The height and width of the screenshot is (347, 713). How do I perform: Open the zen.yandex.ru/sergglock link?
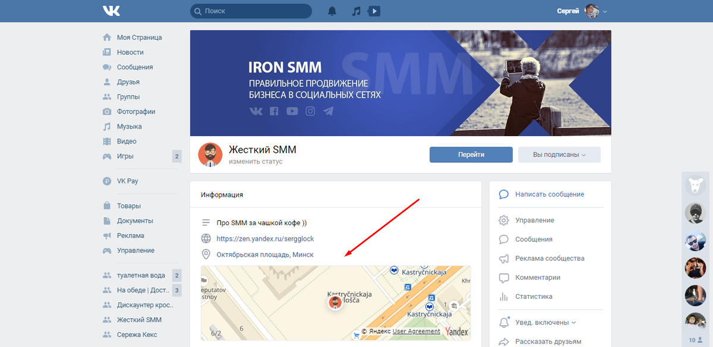265,238
